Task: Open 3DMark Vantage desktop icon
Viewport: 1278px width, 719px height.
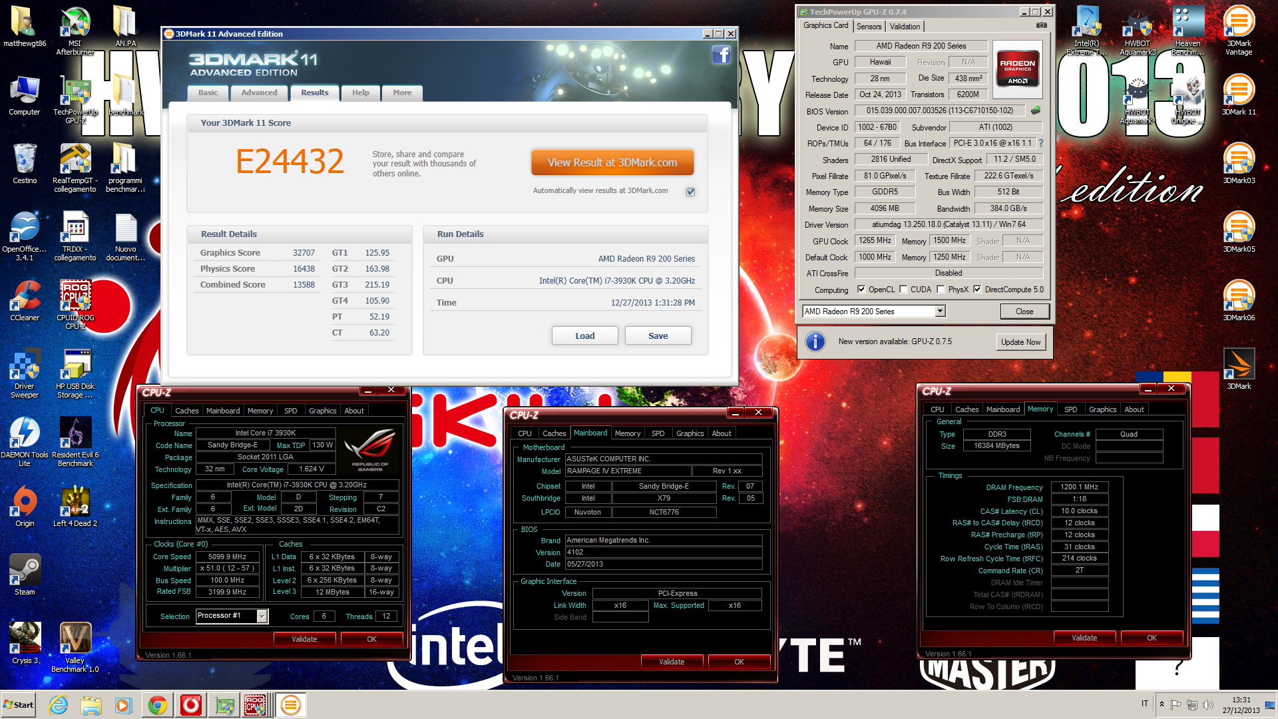Action: (x=1239, y=30)
